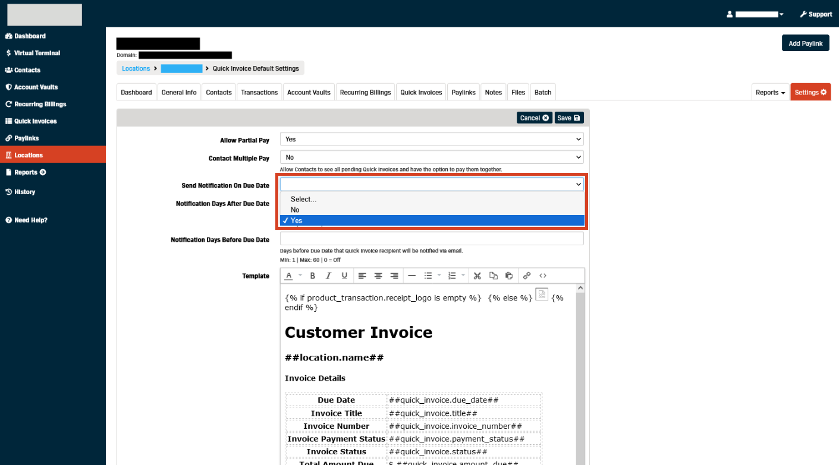Viewport: 839px width, 465px height.
Task: Paste from clipboard in template
Action: (x=509, y=276)
